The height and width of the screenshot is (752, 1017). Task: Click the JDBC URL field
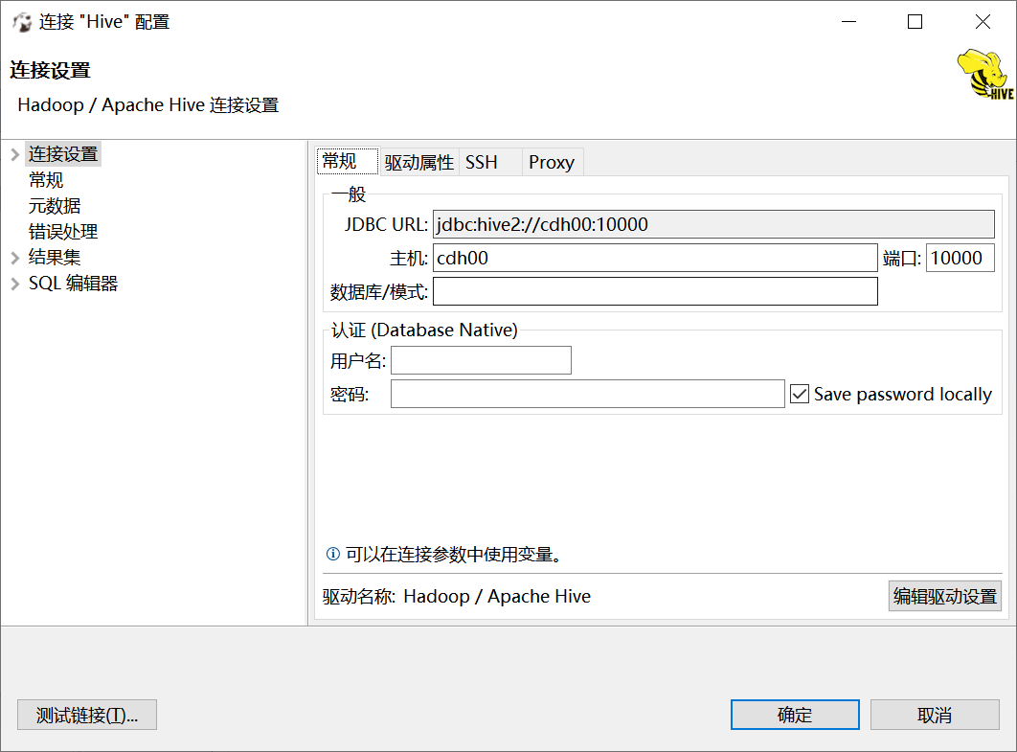click(713, 224)
